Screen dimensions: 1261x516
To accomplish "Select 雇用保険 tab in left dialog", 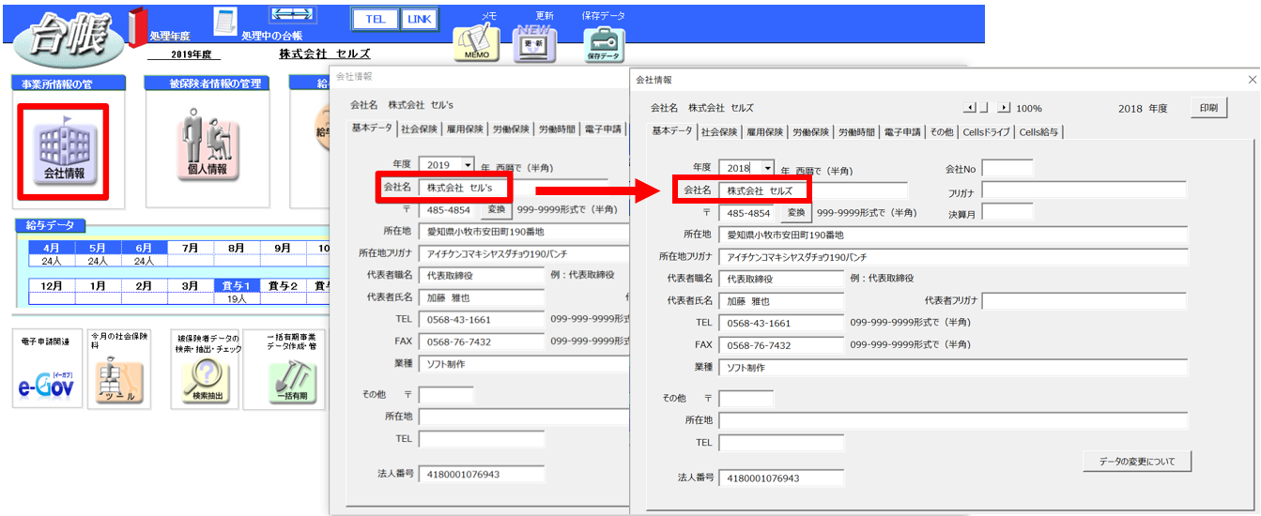I will (465, 129).
